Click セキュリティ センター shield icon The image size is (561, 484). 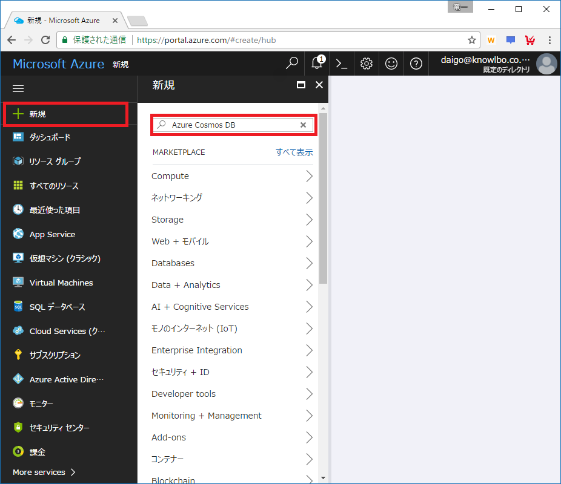pos(18,427)
